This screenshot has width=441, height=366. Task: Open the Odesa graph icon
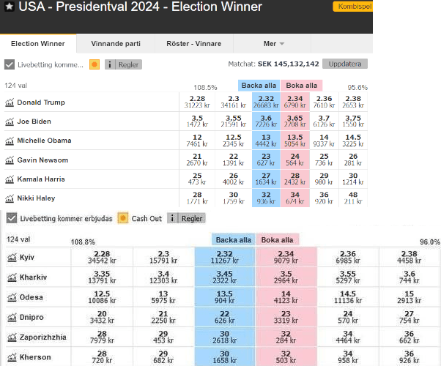pyautogui.click(x=12, y=297)
